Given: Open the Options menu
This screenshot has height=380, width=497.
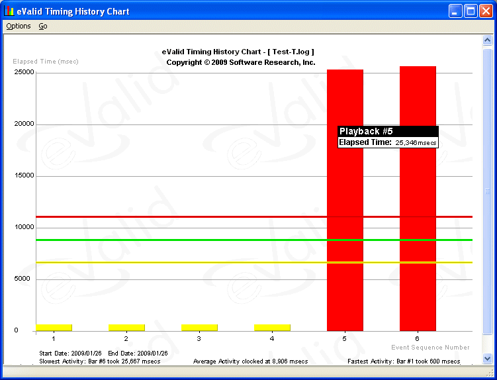Looking at the screenshot, I should (x=19, y=26).
